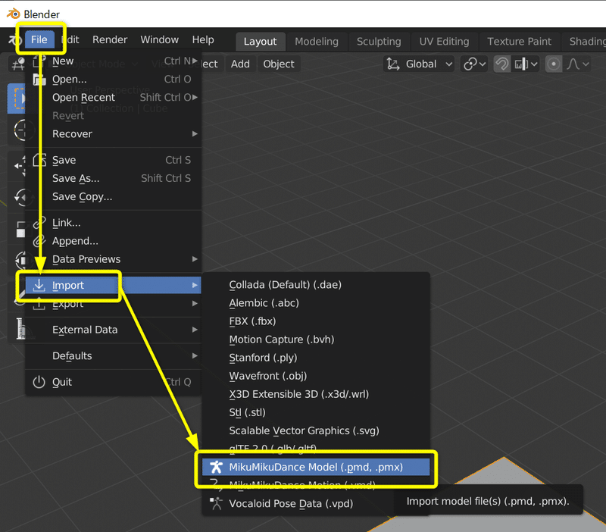The width and height of the screenshot is (606, 532).
Task: Open the Global transform orientation dropdown
Action: tap(419, 64)
